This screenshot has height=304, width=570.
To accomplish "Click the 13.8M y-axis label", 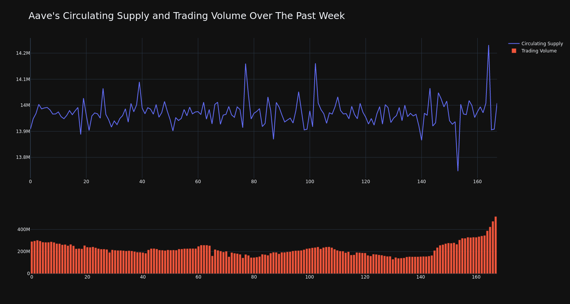I will (23, 157).
